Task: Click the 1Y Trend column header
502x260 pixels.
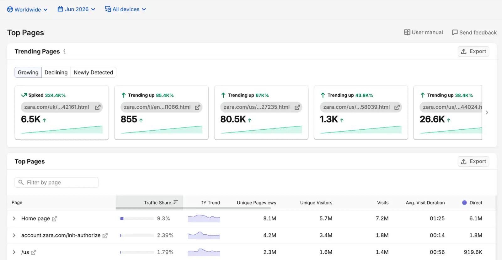Action: click(211, 203)
